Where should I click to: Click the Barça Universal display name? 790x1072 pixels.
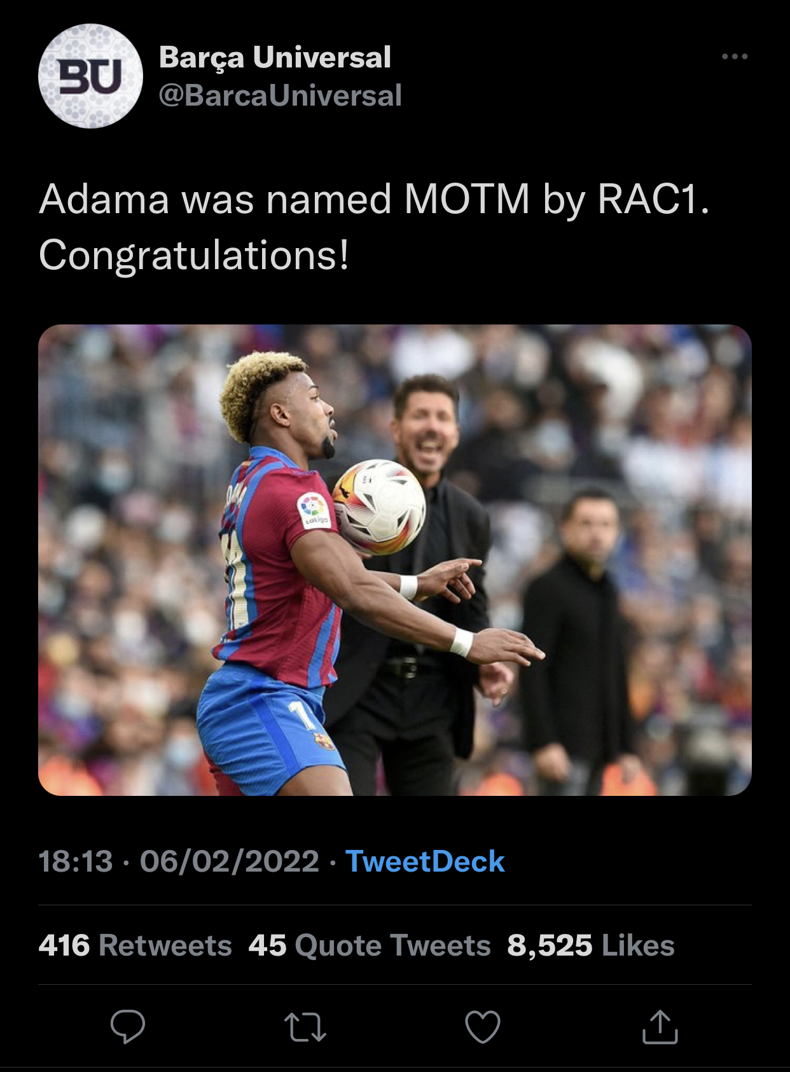pyautogui.click(x=275, y=57)
